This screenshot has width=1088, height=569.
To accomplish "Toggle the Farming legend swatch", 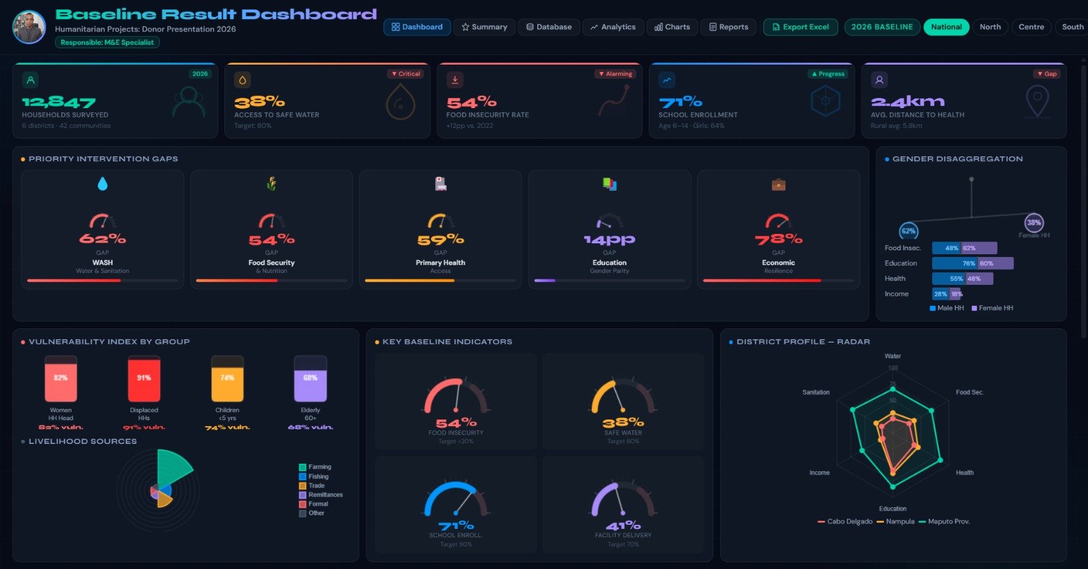I will [303, 467].
